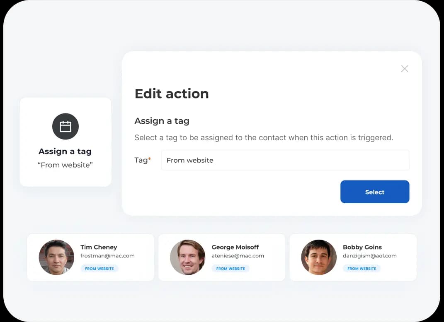Click the danzigism@aol.com email address

tap(370, 256)
